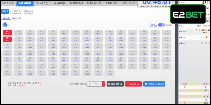211x105 pixels.
Task: Click the Giải bảy result row
Action: point(195,43)
